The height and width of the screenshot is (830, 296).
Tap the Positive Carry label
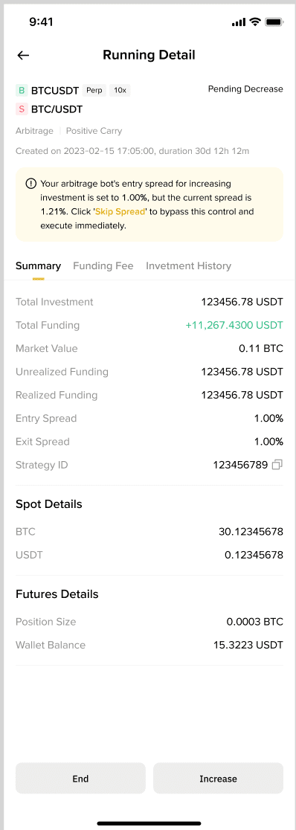coord(94,131)
